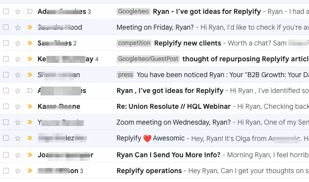Click the 'Google/seo' label in first email
The image size is (309, 182).
point(133,11)
